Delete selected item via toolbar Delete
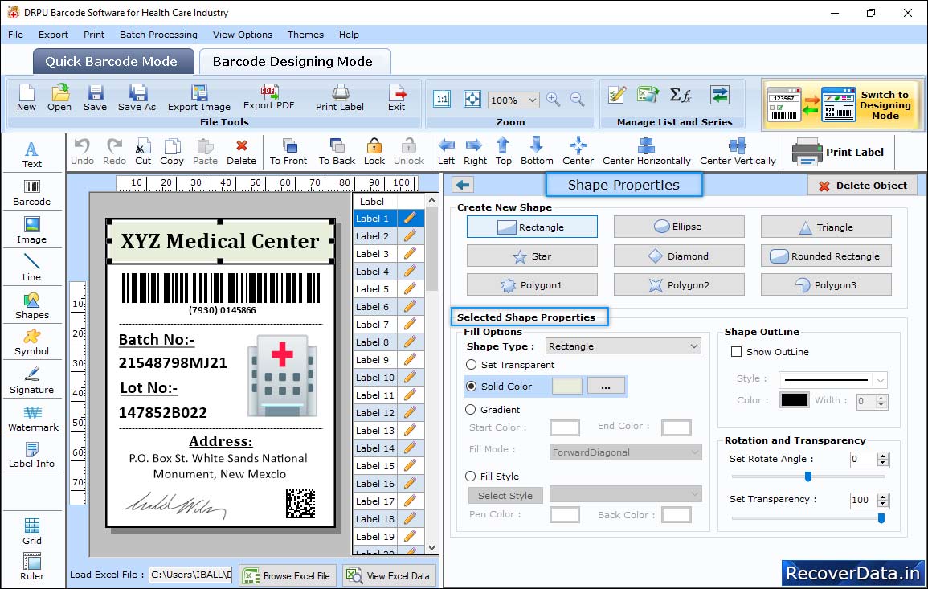This screenshot has width=928, height=589. pyautogui.click(x=242, y=152)
